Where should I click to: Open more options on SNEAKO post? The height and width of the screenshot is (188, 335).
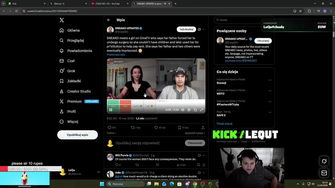204,29
